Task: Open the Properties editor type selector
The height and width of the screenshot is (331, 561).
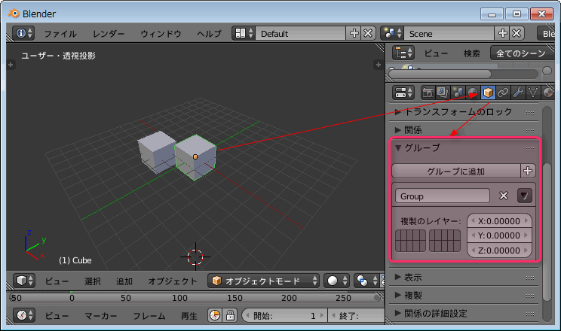Action: pyautogui.click(x=403, y=93)
